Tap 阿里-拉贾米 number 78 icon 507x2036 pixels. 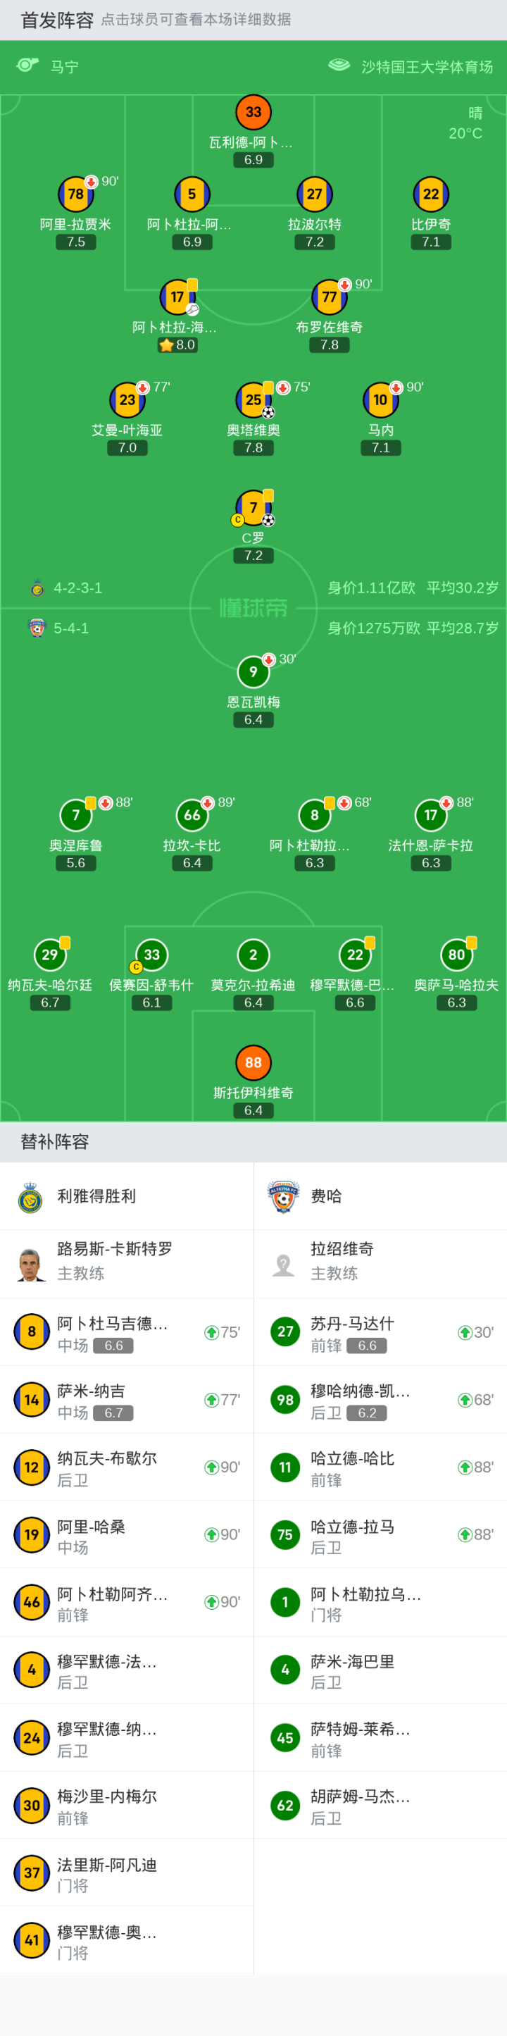[76, 194]
